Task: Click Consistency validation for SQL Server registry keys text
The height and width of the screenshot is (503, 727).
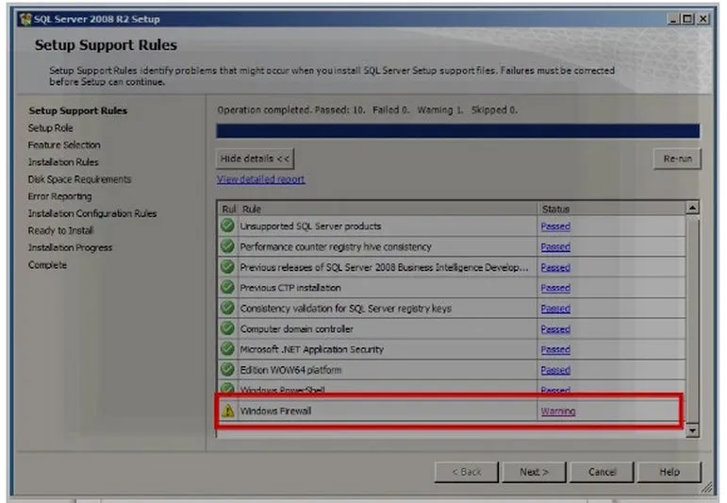Action: (x=346, y=309)
